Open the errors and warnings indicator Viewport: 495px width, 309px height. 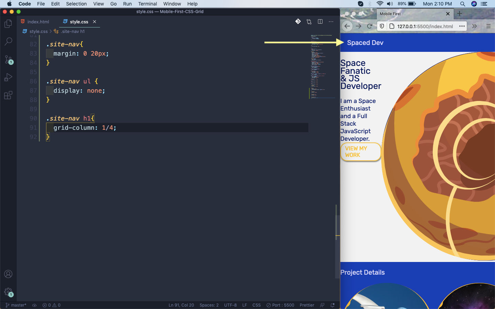pos(52,305)
